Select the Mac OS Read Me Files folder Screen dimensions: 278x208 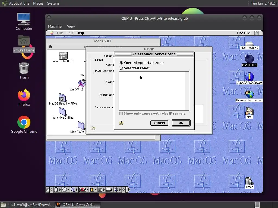point(63,99)
